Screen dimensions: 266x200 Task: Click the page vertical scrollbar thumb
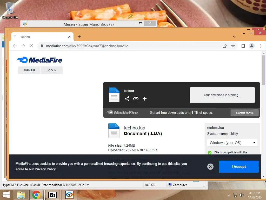(263, 70)
